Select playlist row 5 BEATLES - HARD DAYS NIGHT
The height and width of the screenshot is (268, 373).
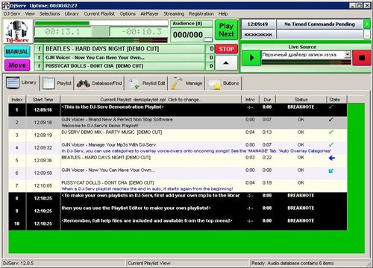(x=178, y=160)
